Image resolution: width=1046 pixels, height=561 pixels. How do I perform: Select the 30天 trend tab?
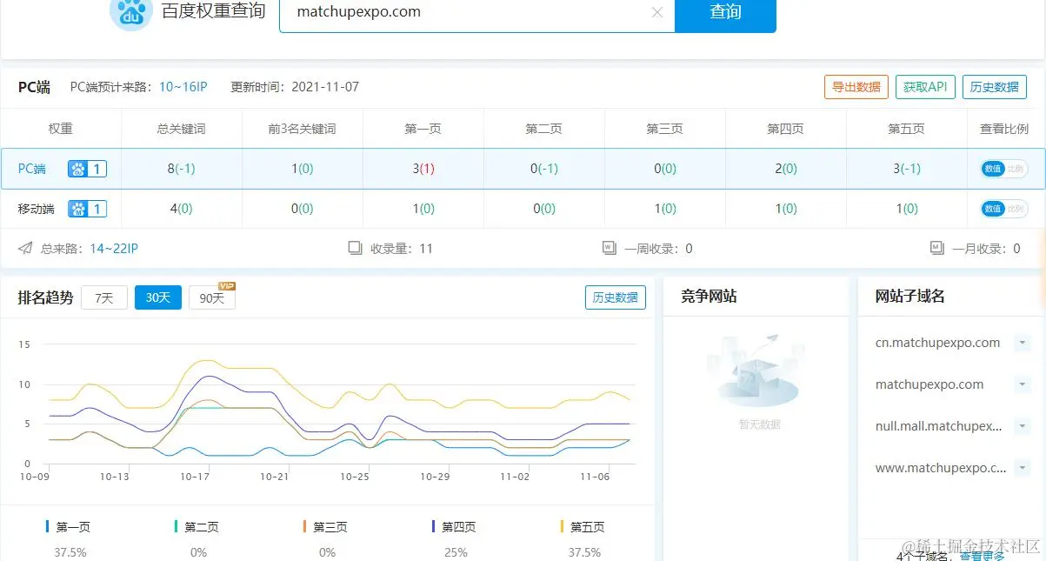coord(157,297)
